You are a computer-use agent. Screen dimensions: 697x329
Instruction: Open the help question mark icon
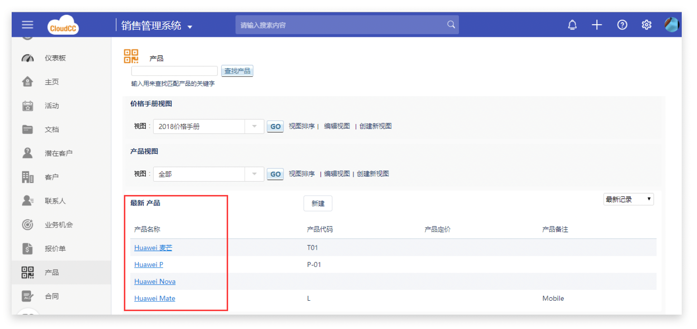pyautogui.click(x=622, y=25)
